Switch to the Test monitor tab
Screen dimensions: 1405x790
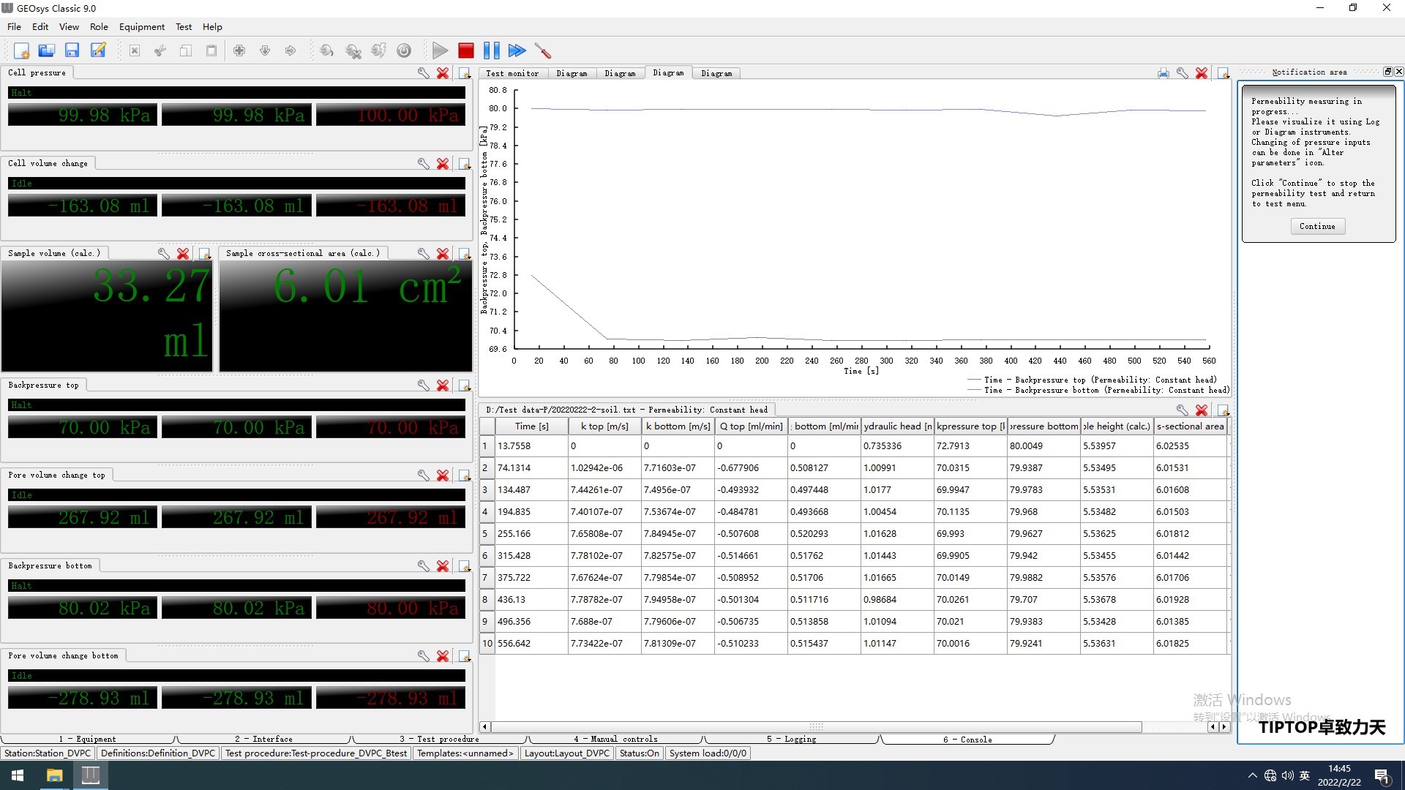click(512, 73)
